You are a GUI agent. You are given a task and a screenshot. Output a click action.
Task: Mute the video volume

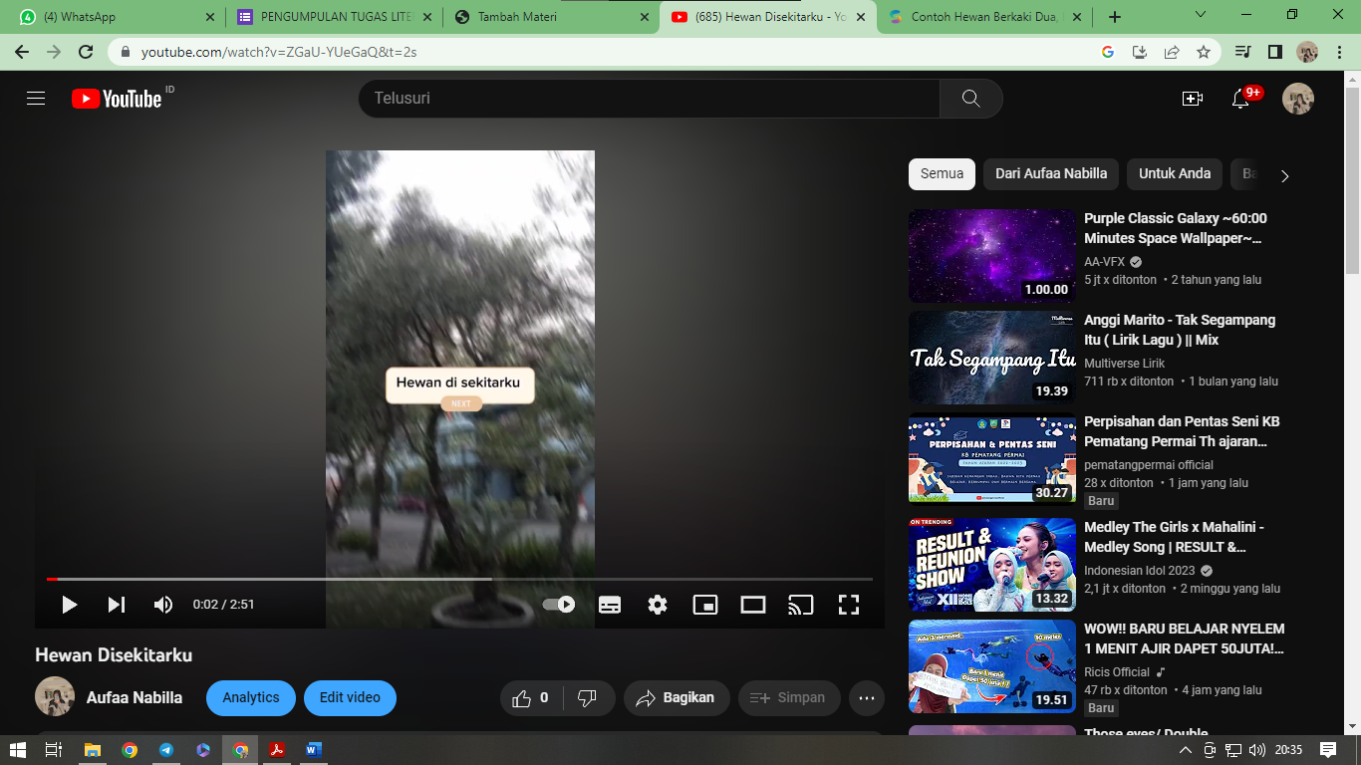pos(162,605)
